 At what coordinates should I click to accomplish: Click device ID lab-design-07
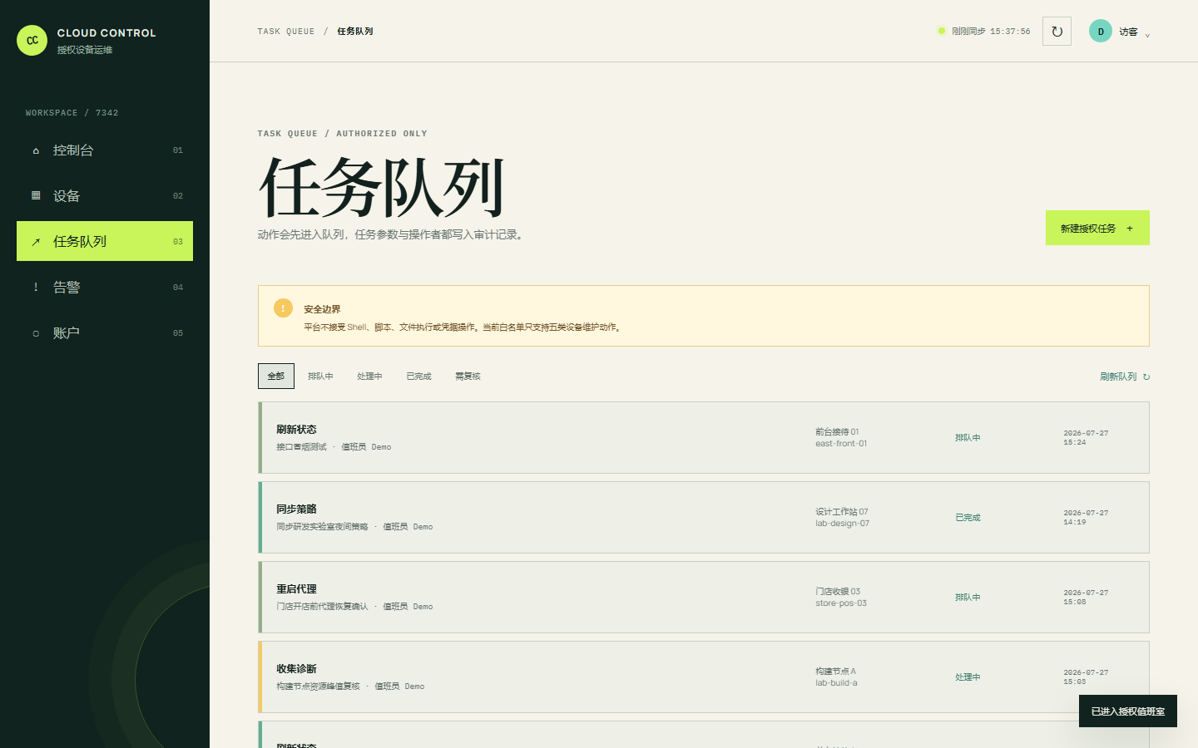tap(842, 524)
